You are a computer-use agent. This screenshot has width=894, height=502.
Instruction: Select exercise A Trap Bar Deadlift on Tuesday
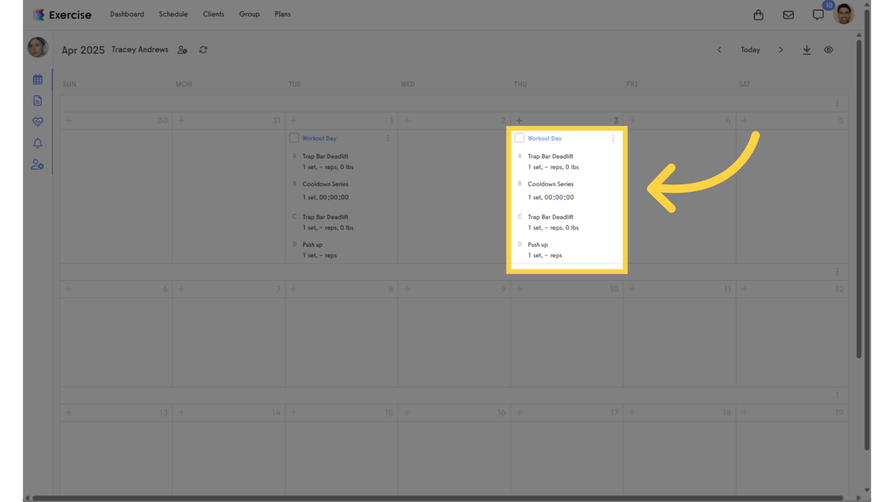(x=325, y=157)
